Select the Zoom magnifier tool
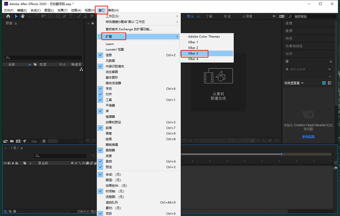Screen dimensions: 340x216 (x=29, y=16)
